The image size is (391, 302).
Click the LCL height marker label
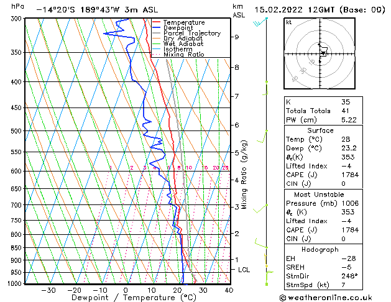coord(244,270)
